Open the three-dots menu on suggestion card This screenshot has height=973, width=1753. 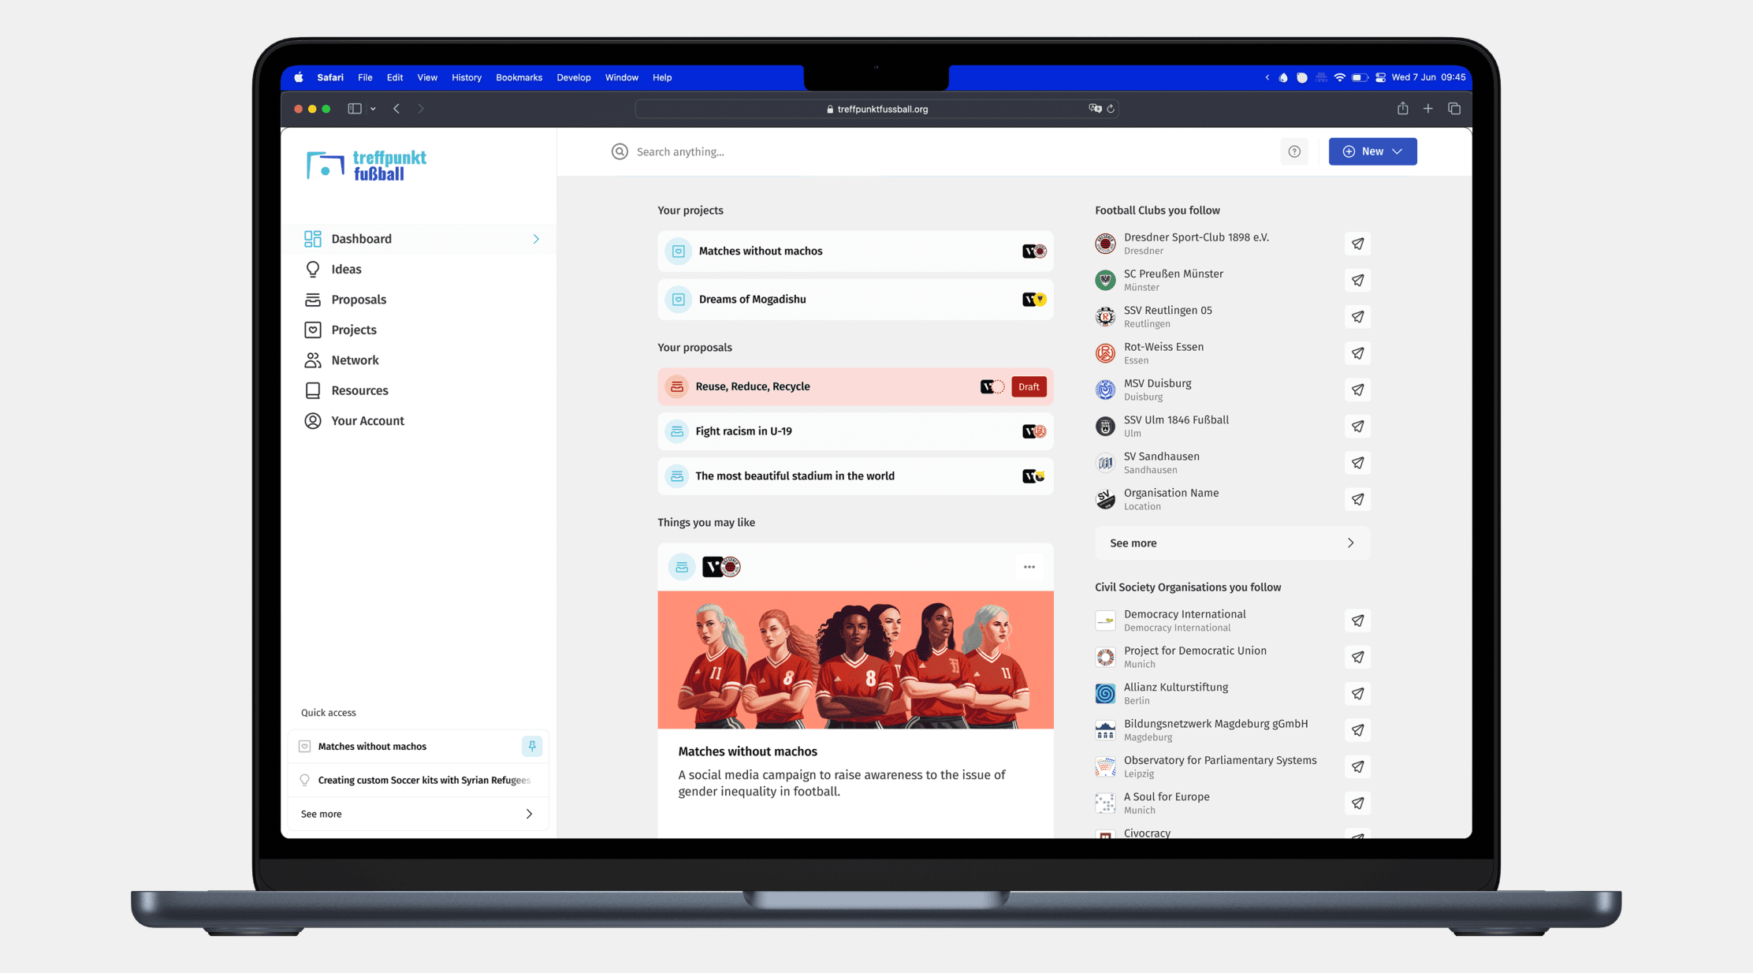tap(1029, 567)
